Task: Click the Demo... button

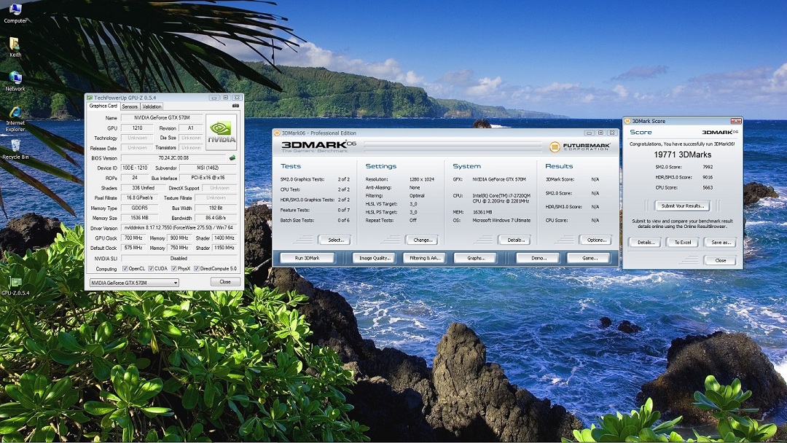Action: point(539,258)
